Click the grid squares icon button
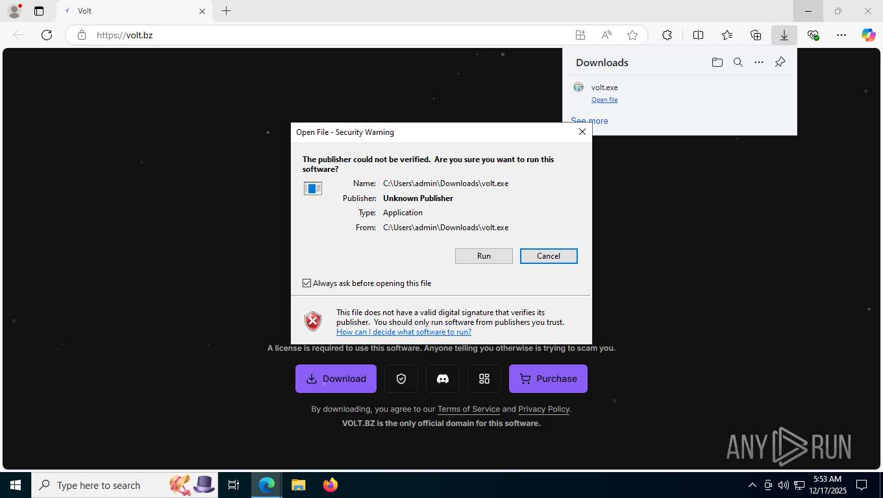The height and width of the screenshot is (498, 883). pos(484,379)
